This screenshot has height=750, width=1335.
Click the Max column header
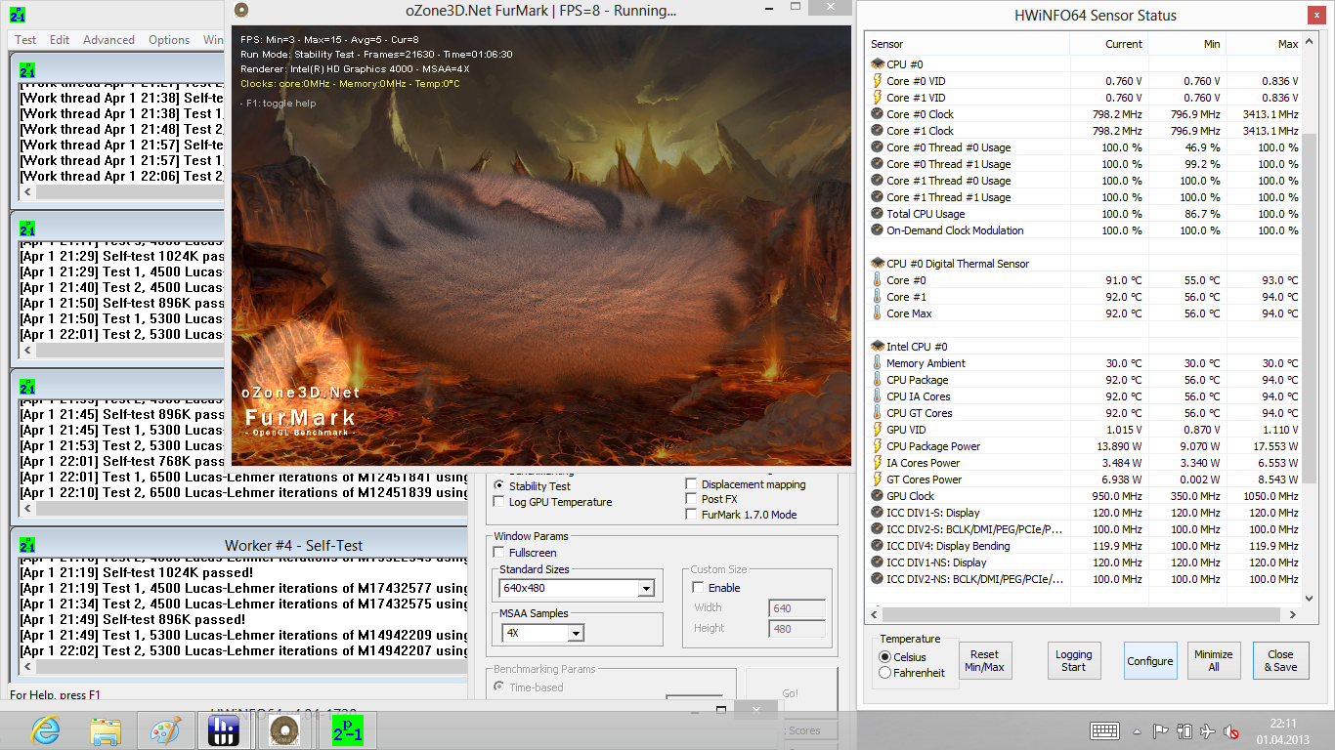1264,44
